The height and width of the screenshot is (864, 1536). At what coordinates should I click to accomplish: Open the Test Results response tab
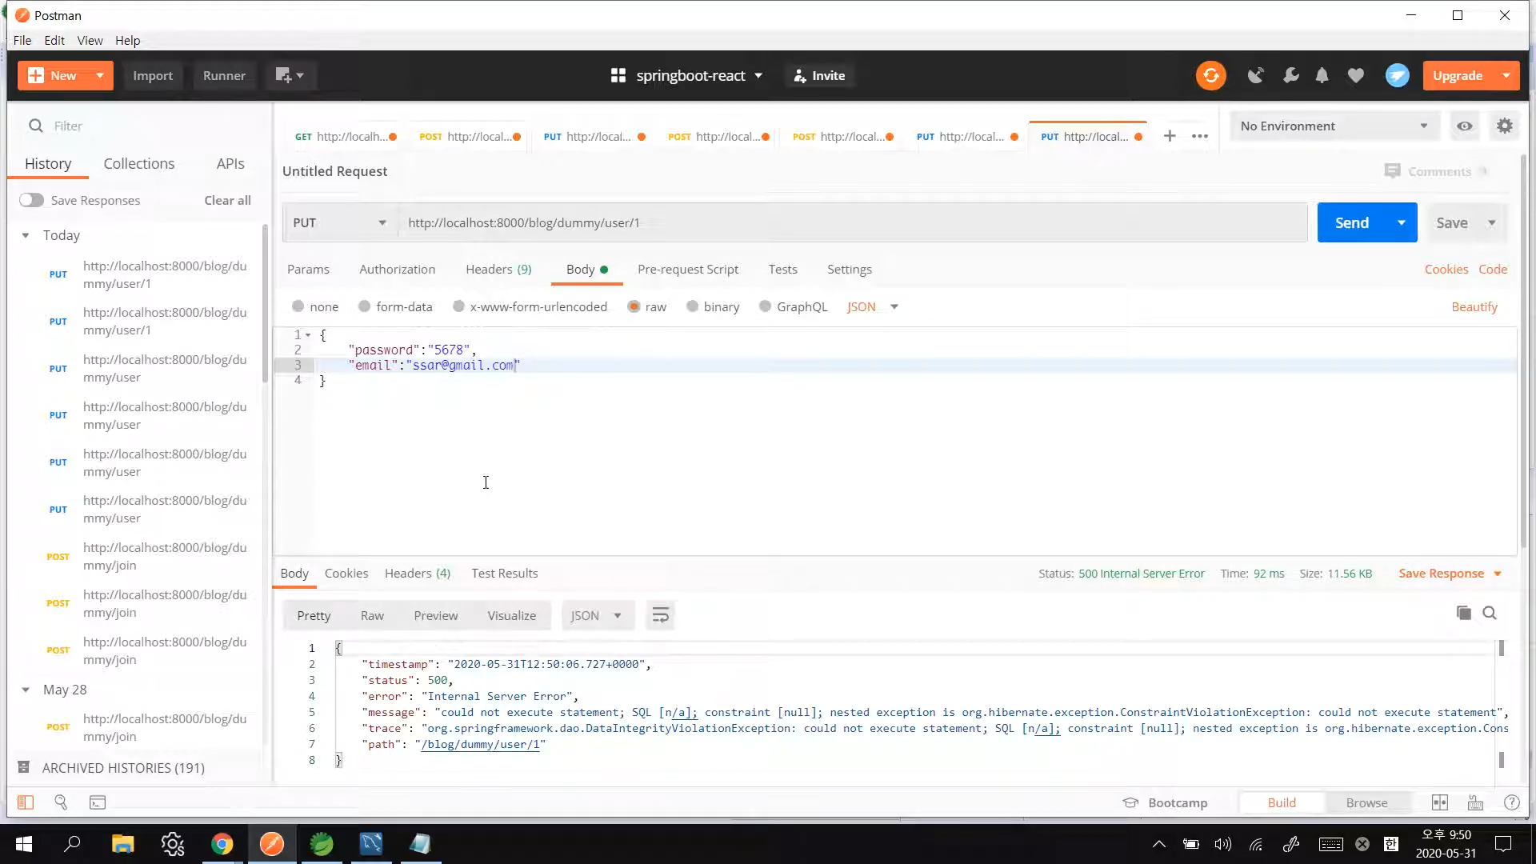coord(504,573)
